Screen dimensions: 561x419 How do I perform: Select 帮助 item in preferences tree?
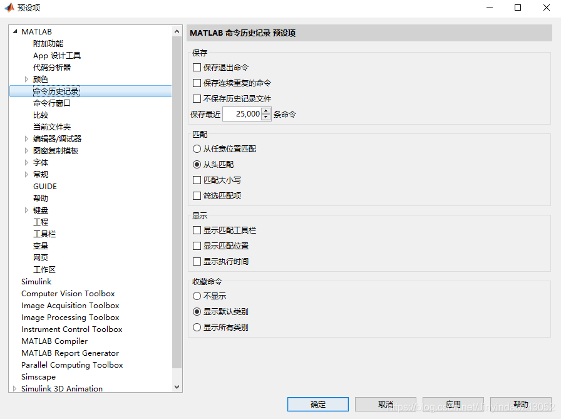(41, 199)
